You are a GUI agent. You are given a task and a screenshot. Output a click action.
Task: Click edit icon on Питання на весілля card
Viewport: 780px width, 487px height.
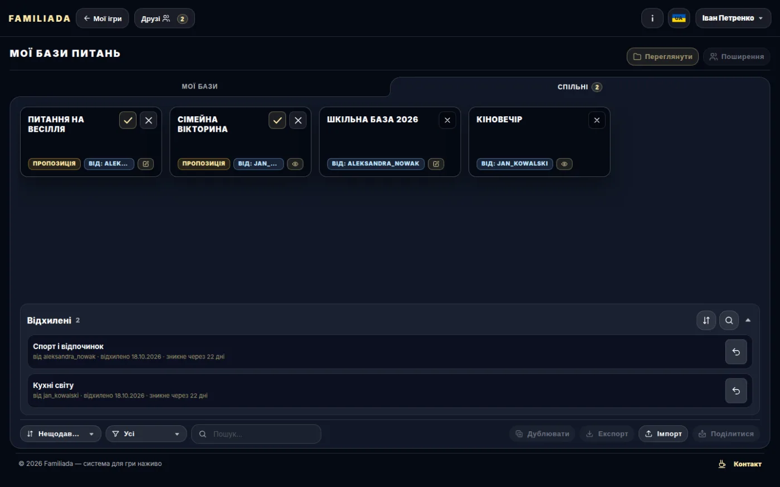(x=145, y=164)
